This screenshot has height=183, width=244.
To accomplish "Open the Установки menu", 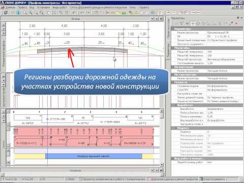I will pos(43,8).
